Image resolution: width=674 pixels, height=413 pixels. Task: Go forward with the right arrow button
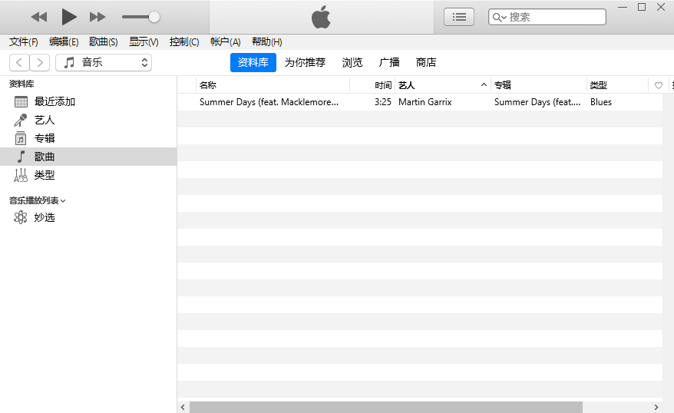click(40, 62)
